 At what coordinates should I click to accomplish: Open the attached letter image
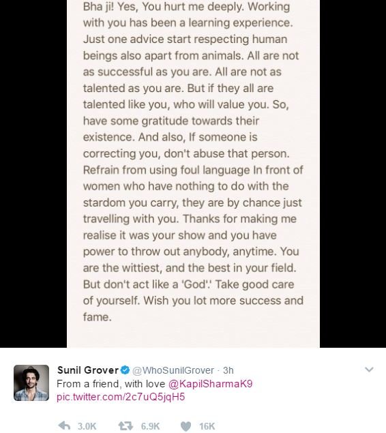click(x=193, y=174)
